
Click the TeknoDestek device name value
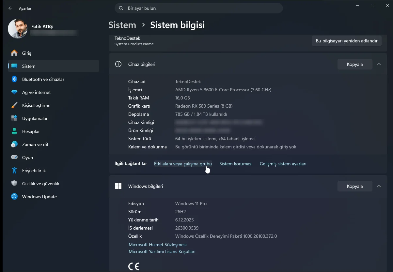point(188,82)
